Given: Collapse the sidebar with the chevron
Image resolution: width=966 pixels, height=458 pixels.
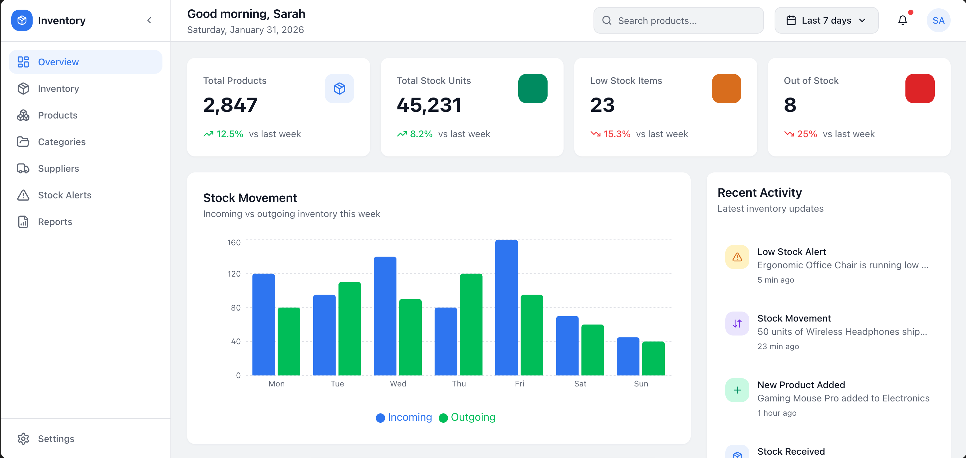Looking at the screenshot, I should tap(149, 20).
